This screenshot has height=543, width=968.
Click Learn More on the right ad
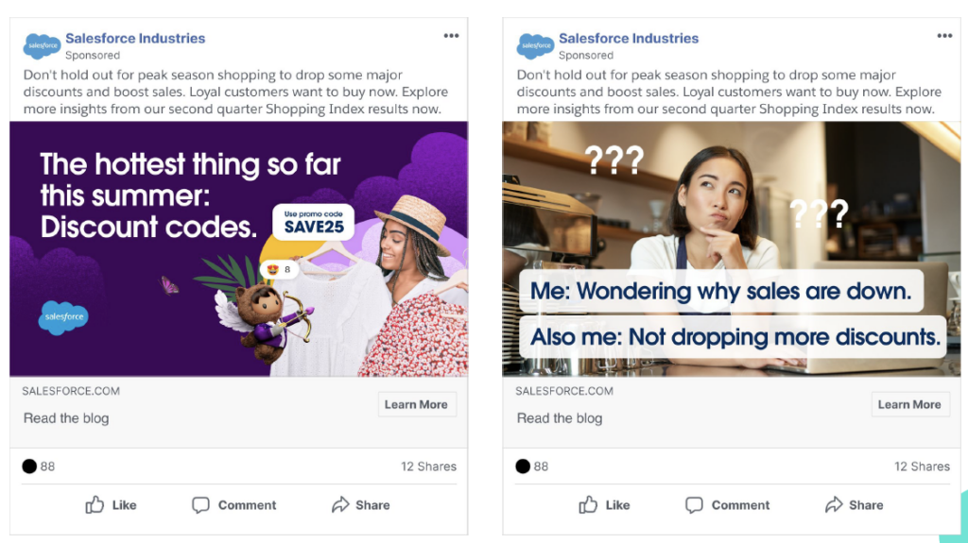pos(910,404)
